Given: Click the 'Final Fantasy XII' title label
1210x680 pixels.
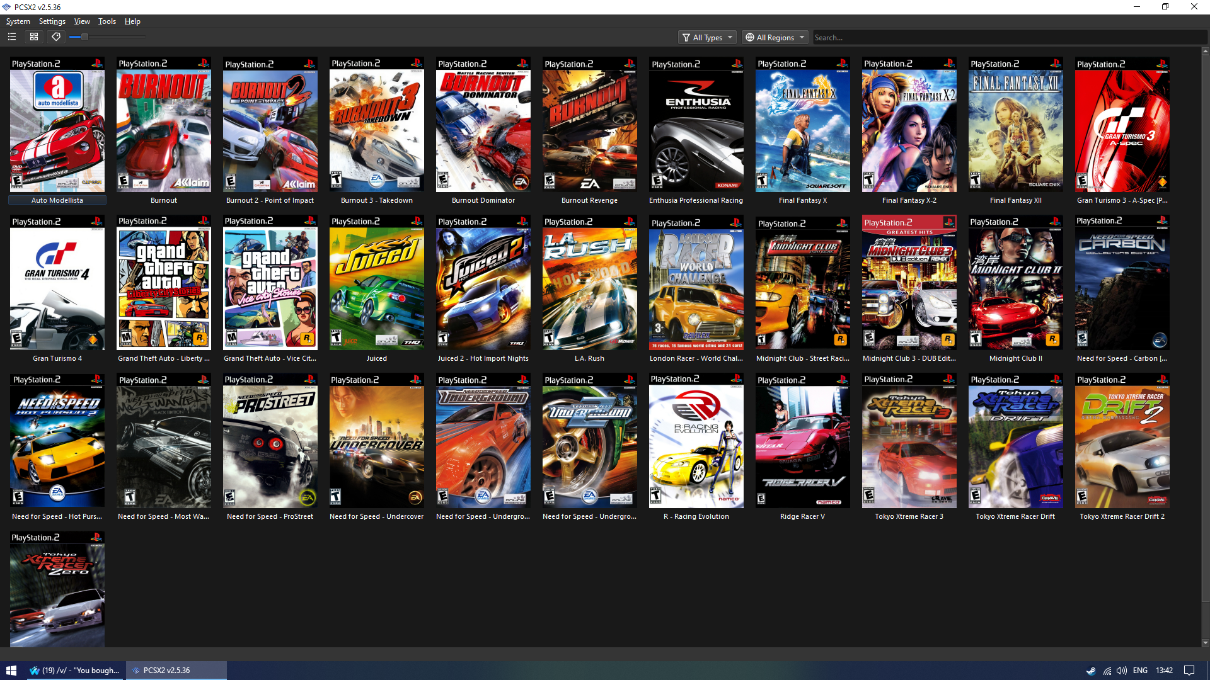Looking at the screenshot, I should pos(1016,200).
